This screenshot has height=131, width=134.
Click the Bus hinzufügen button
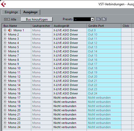pyautogui.click(x=37, y=19)
